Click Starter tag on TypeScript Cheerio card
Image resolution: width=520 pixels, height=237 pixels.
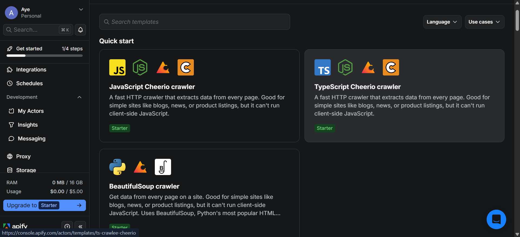pos(325,128)
